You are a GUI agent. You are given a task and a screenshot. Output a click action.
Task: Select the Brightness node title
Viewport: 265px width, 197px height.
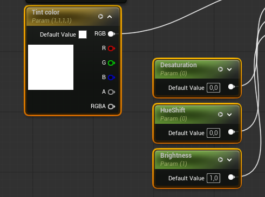point(176,156)
